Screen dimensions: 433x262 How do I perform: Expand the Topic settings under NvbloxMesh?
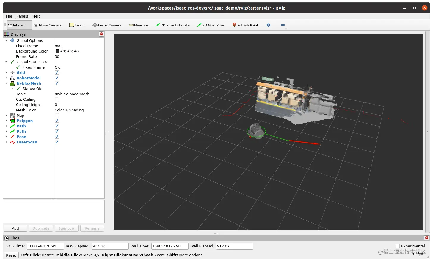(11, 94)
